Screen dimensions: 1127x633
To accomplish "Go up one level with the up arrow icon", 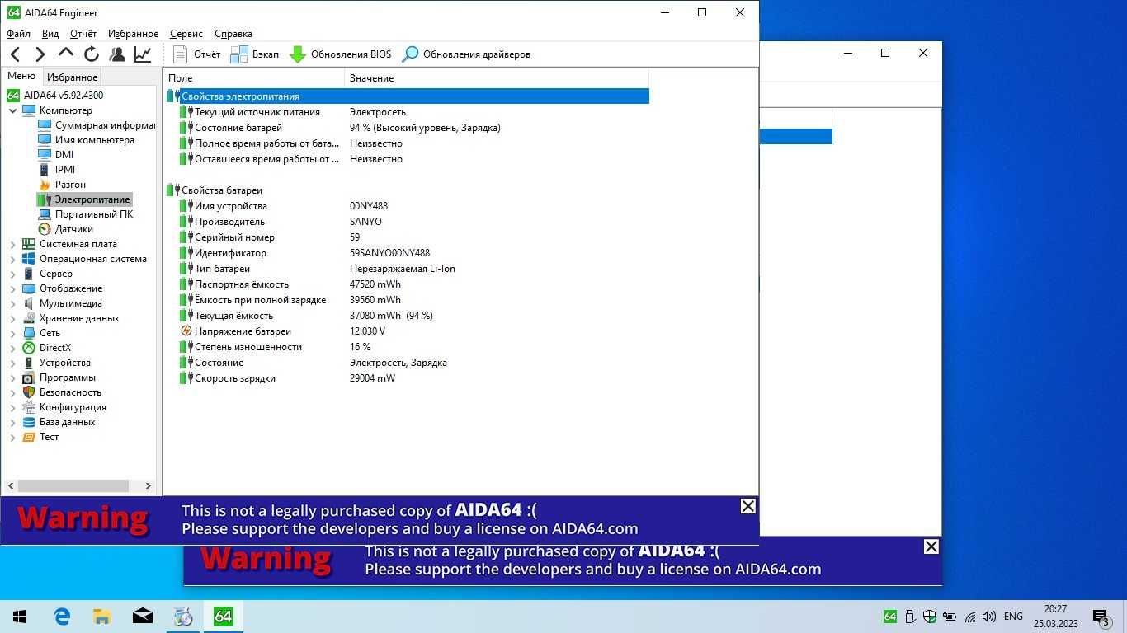I will click(66, 54).
